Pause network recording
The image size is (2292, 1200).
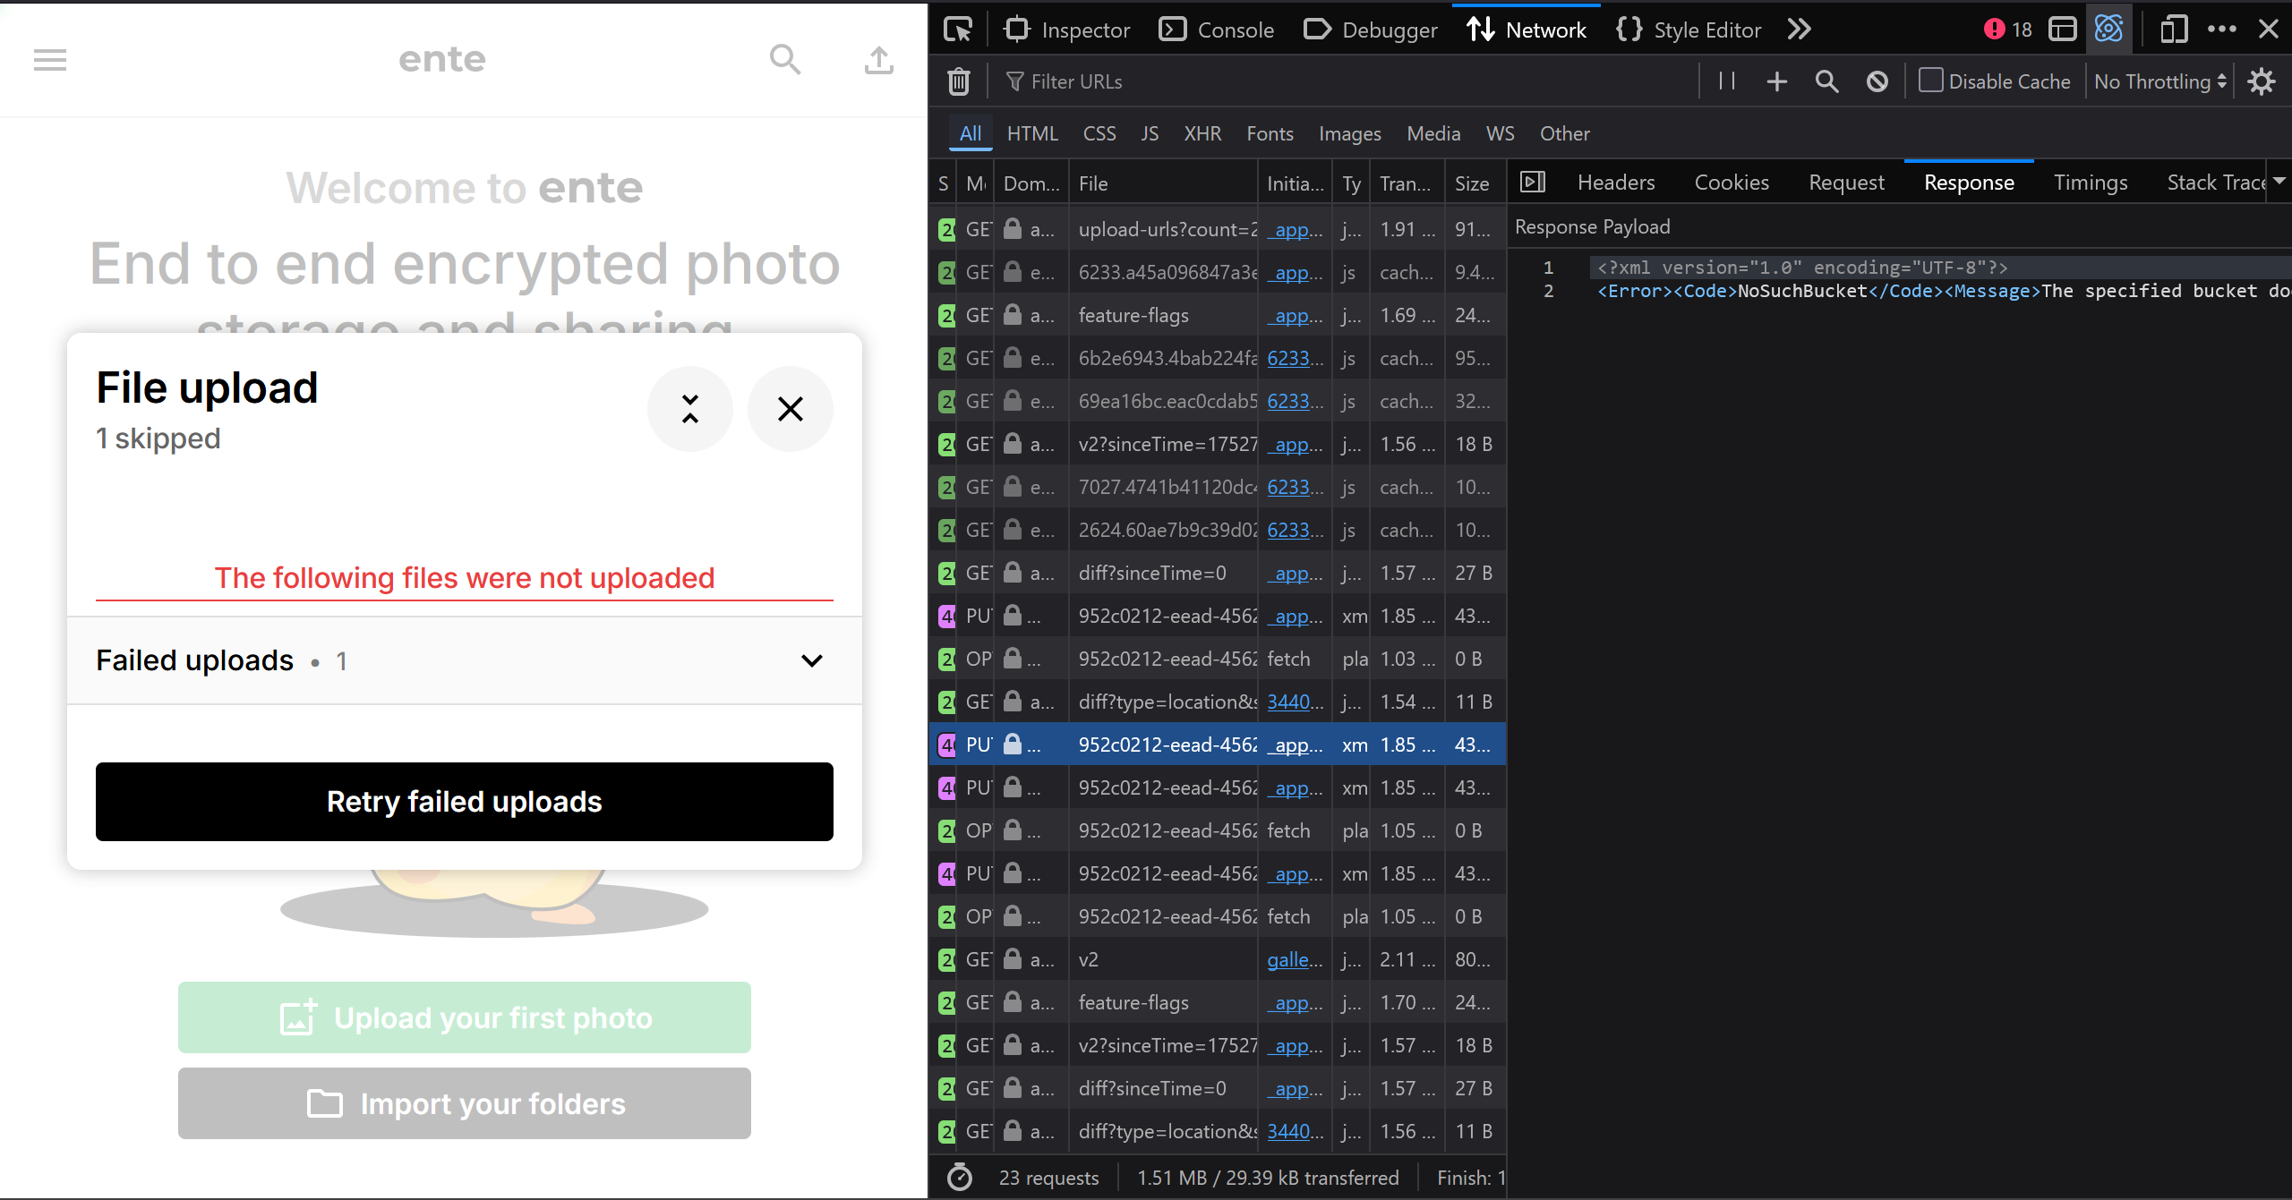tap(1727, 81)
